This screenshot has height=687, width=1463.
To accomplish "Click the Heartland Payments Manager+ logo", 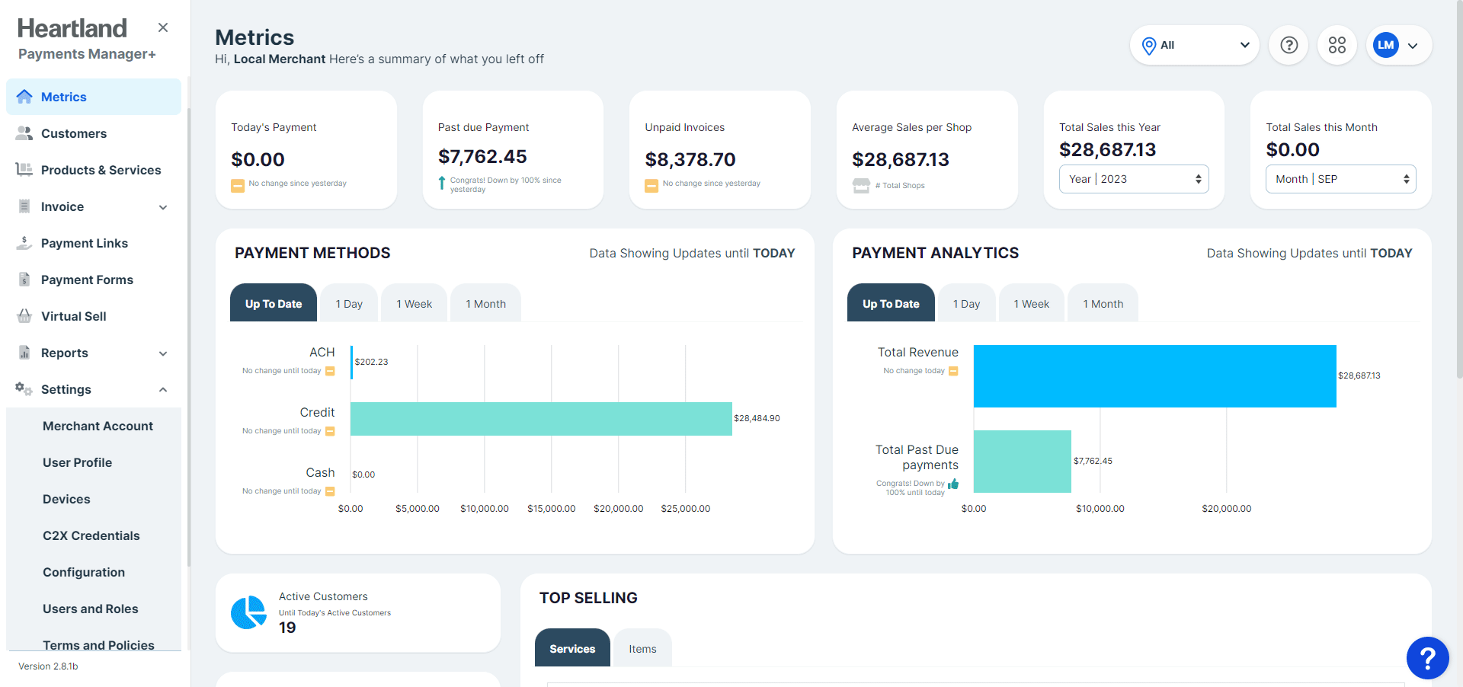I will [87, 39].
